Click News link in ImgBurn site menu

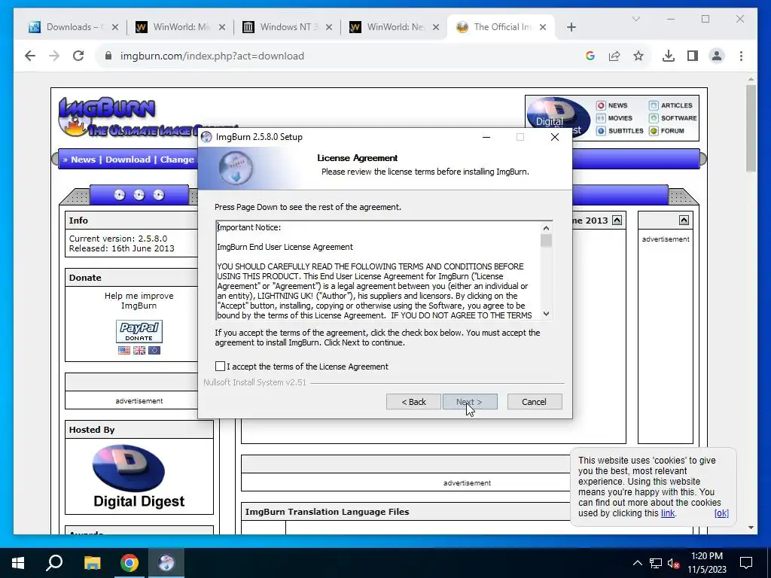(83, 160)
